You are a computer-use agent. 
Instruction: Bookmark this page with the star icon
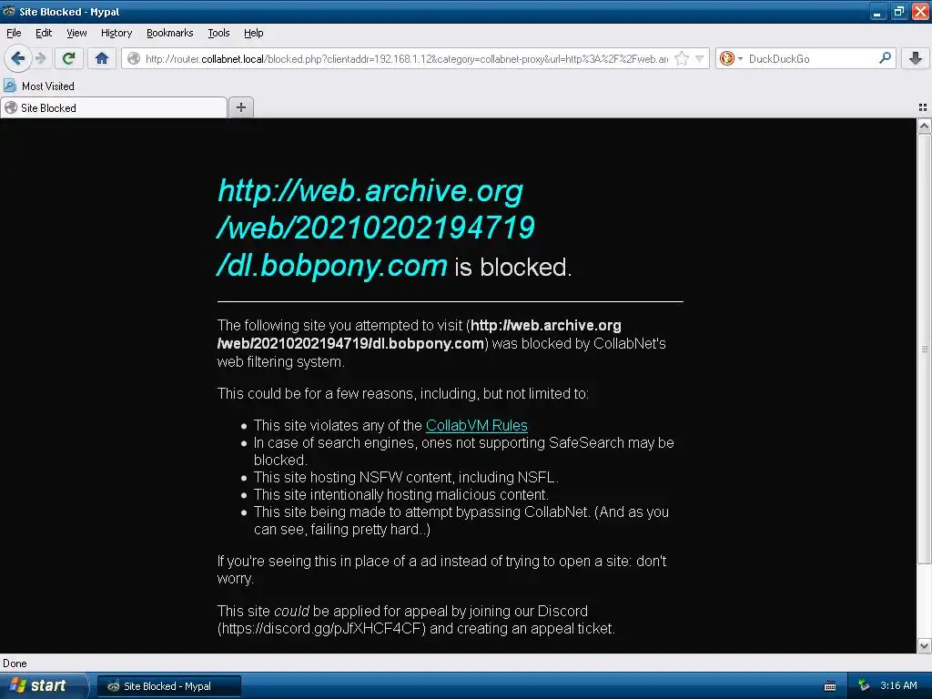click(x=682, y=58)
